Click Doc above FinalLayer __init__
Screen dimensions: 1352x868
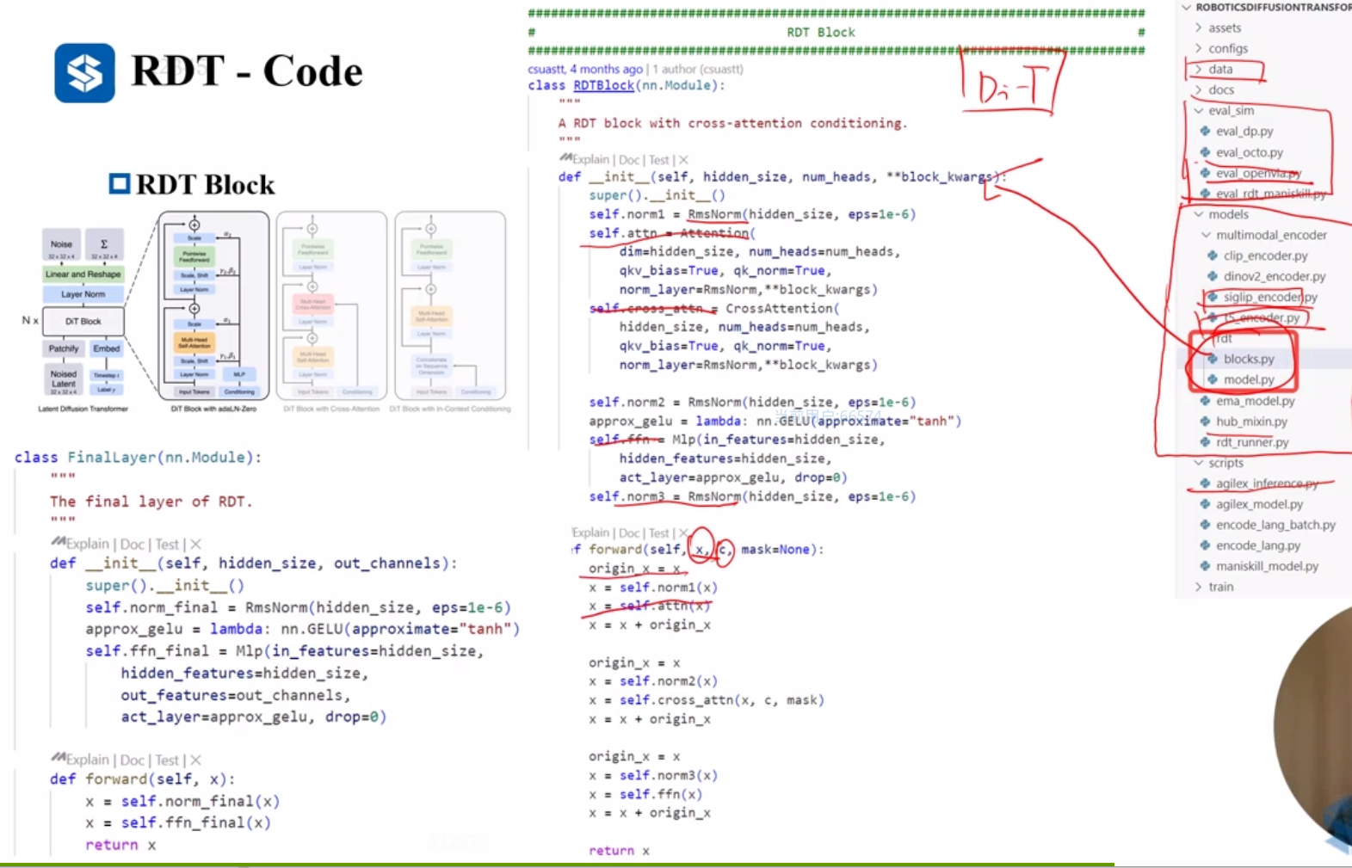133,544
